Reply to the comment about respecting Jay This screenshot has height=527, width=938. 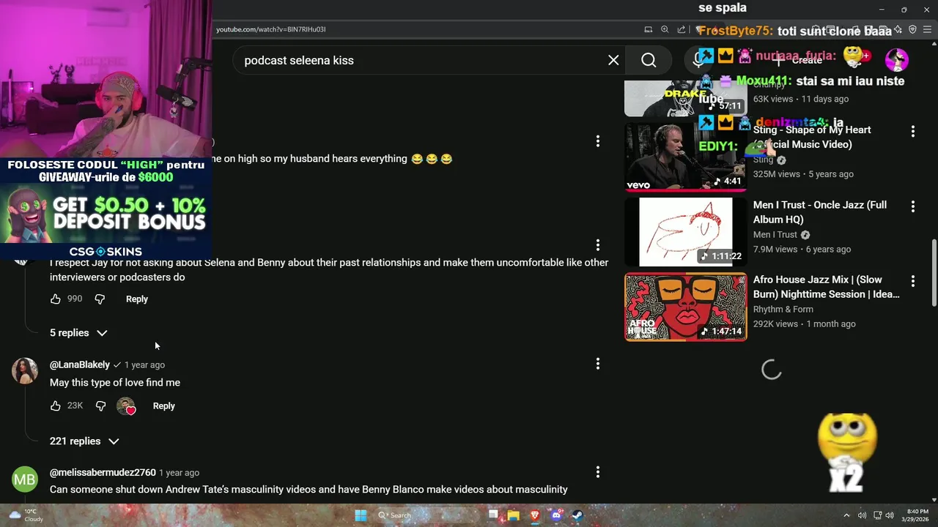pyautogui.click(x=137, y=299)
